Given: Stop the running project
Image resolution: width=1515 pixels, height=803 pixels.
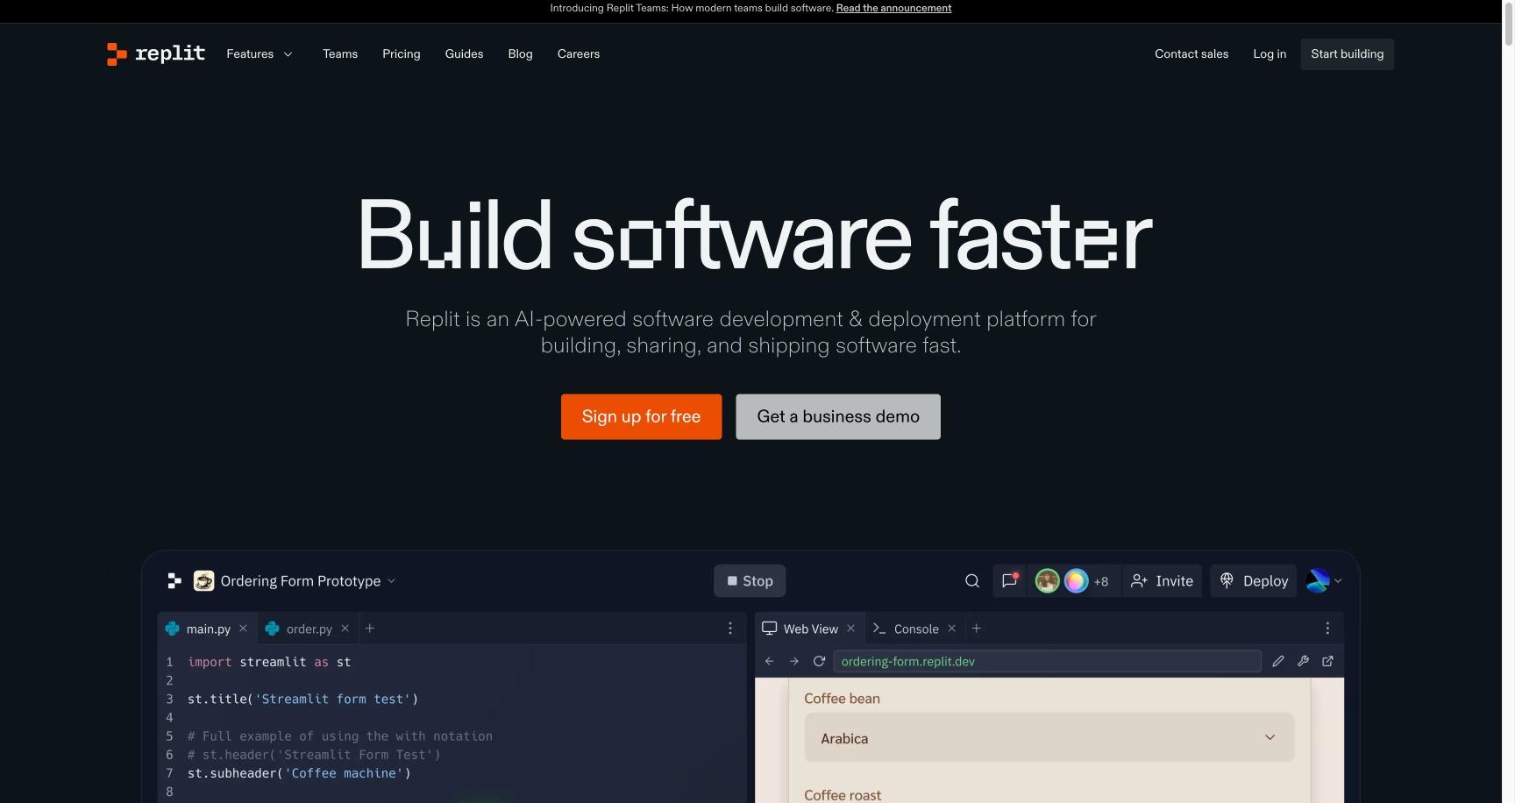Looking at the screenshot, I should click(750, 580).
